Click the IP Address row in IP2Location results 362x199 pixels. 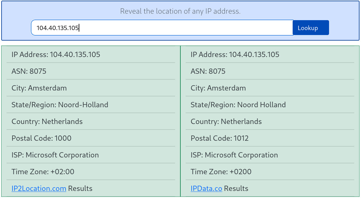click(56, 55)
